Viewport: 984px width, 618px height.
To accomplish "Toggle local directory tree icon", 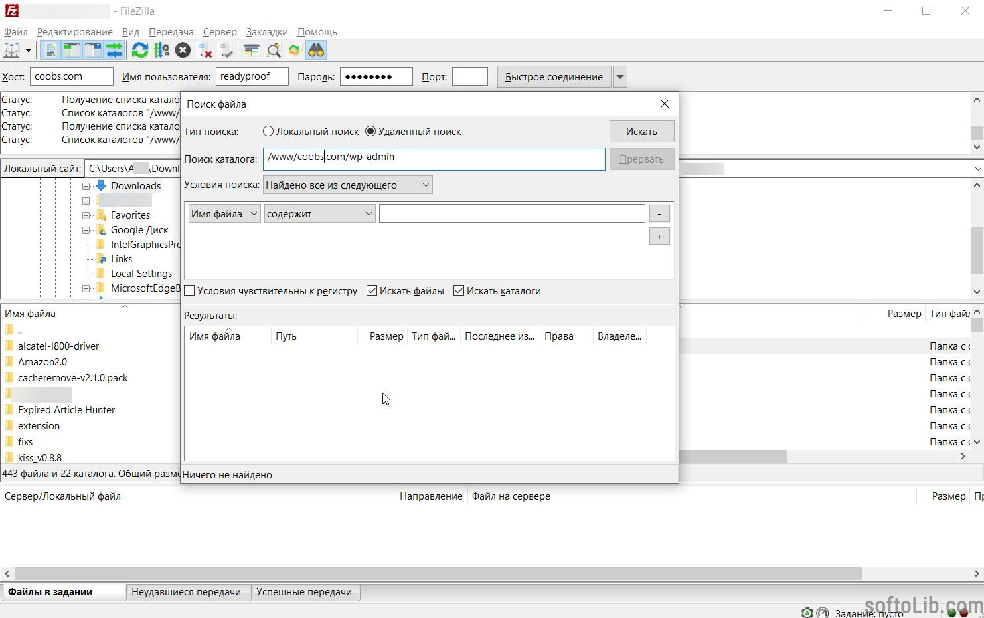I will pos(72,51).
